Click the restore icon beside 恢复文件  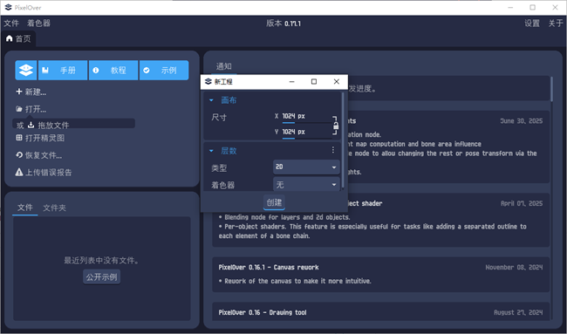pos(19,154)
